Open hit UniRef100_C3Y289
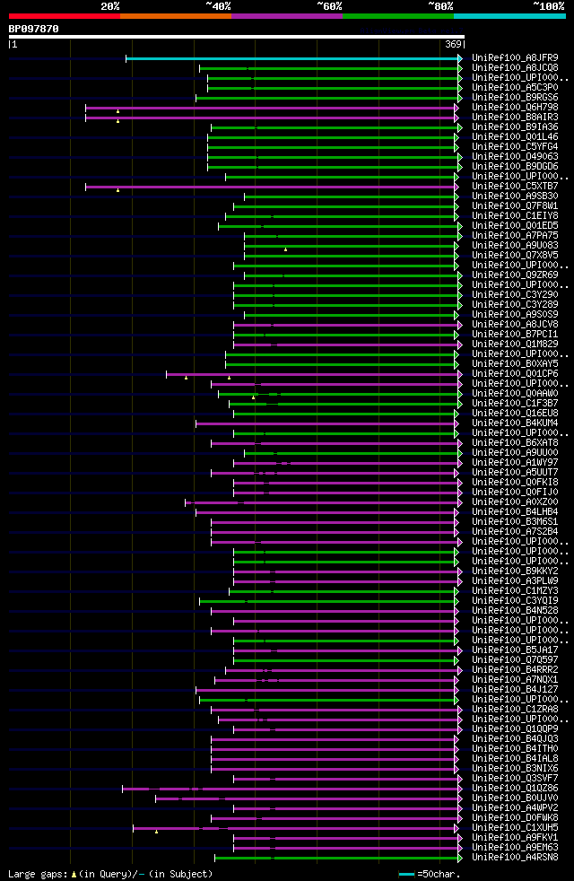This screenshot has width=574, height=881. click(x=515, y=305)
